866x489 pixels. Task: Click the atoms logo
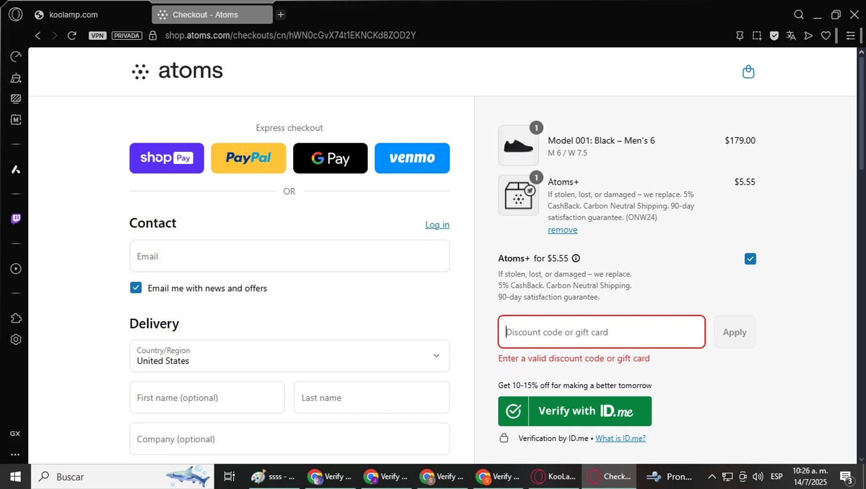coord(177,71)
